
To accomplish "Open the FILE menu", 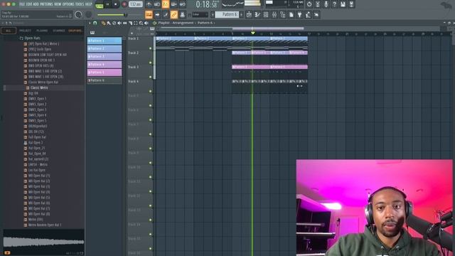I will click(22, 4).
